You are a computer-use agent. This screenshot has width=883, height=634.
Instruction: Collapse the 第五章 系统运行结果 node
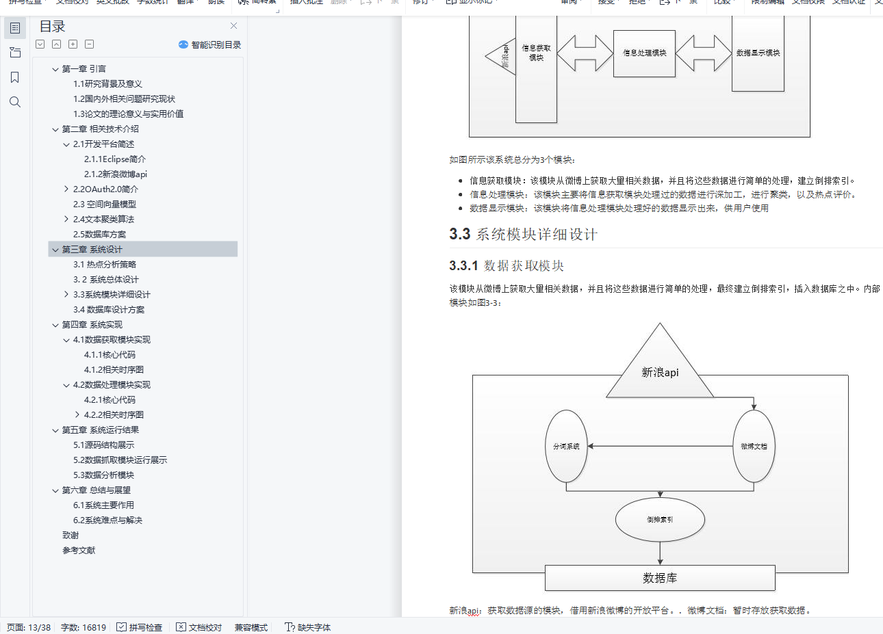click(55, 430)
